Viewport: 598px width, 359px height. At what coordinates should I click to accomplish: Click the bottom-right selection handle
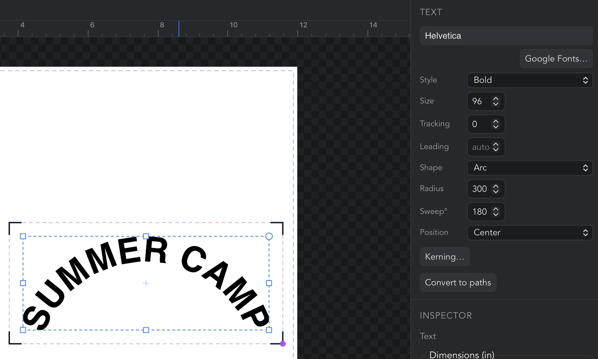[269, 330]
